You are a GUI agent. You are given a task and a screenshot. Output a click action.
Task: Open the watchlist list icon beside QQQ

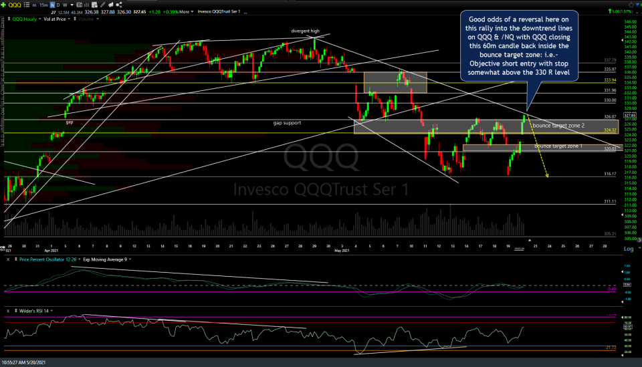[27, 5]
